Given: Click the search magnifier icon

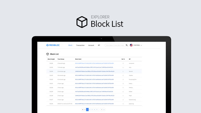Looking at the screenshot, I should tap(127, 45).
